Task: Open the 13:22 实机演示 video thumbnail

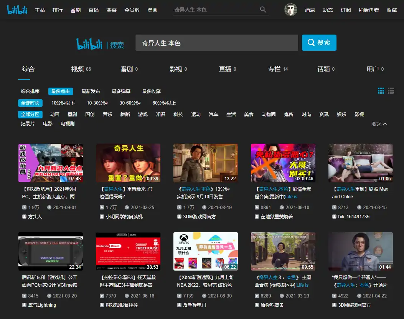Action: (206, 163)
